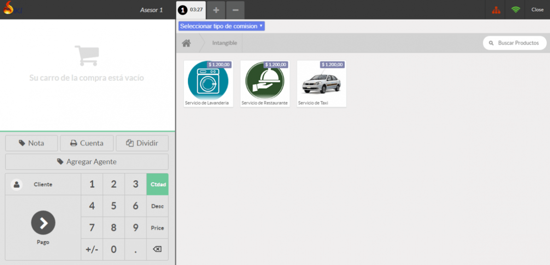Click Dividir to split the order
The width and height of the screenshot is (550, 265).
point(142,143)
